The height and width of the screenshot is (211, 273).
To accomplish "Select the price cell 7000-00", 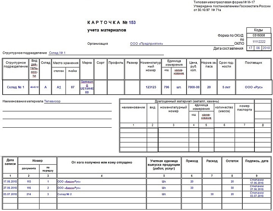I will pos(193,87).
